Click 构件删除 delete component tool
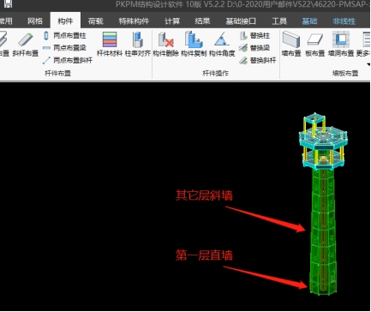 [x=166, y=45]
